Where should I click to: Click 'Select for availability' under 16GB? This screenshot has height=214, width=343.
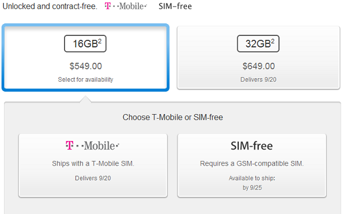pos(86,79)
